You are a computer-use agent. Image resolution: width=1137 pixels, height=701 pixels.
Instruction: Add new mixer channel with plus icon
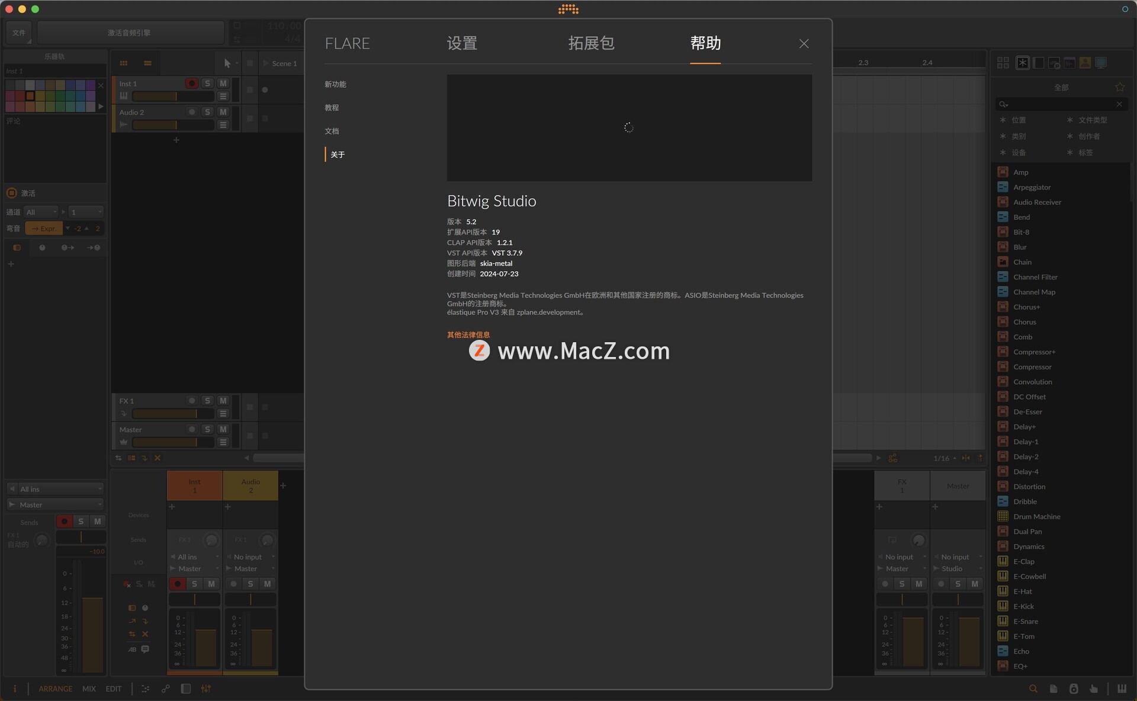coord(283,485)
